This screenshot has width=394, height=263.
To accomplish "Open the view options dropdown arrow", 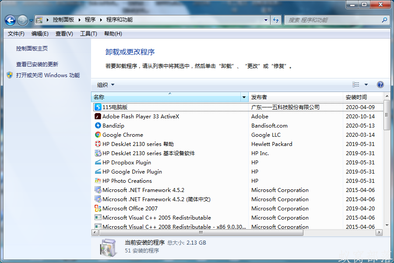I will (366, 85).
